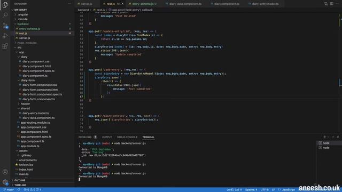Select the TERMINAL panel tab

(x=149, y=137)
